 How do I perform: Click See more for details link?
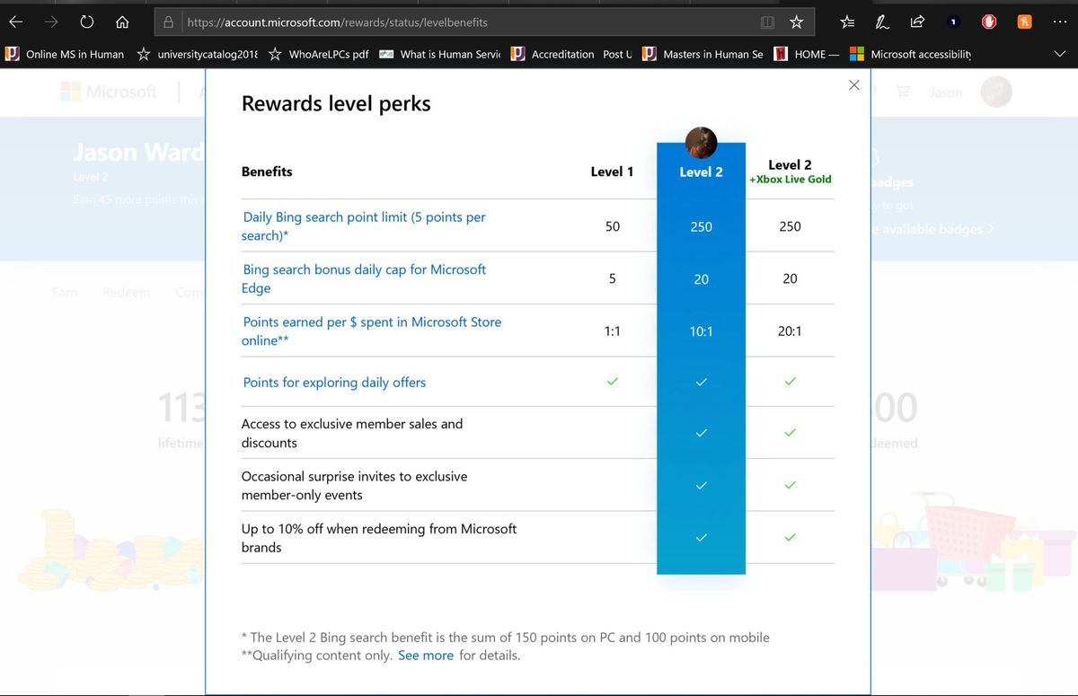coord(426,656)
